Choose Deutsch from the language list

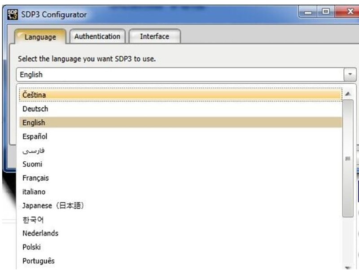click(x=180, y=109)
